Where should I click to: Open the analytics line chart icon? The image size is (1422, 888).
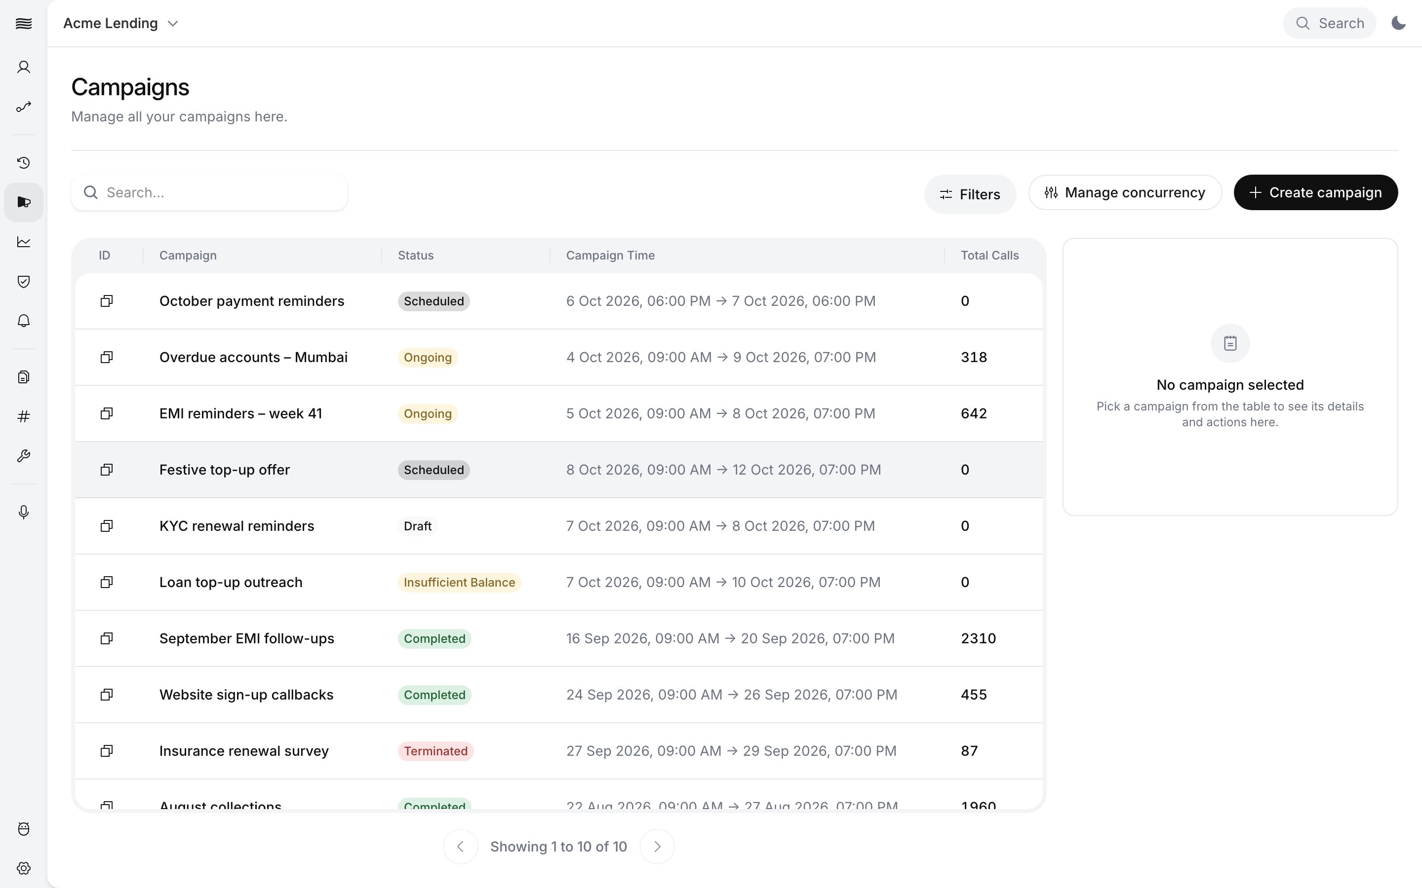click(x=24, y=242)
